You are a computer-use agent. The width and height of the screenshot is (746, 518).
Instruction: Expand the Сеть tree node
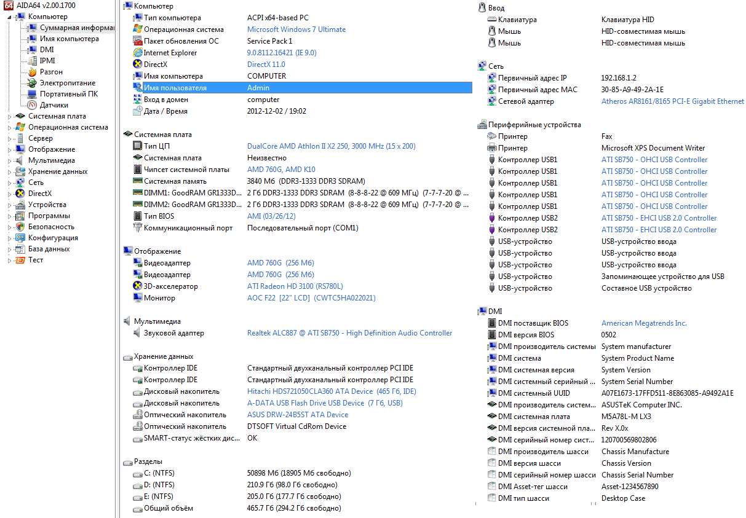[10, 182]
